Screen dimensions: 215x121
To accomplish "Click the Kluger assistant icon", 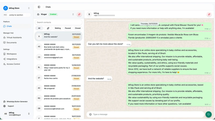I will pos(38,14).
